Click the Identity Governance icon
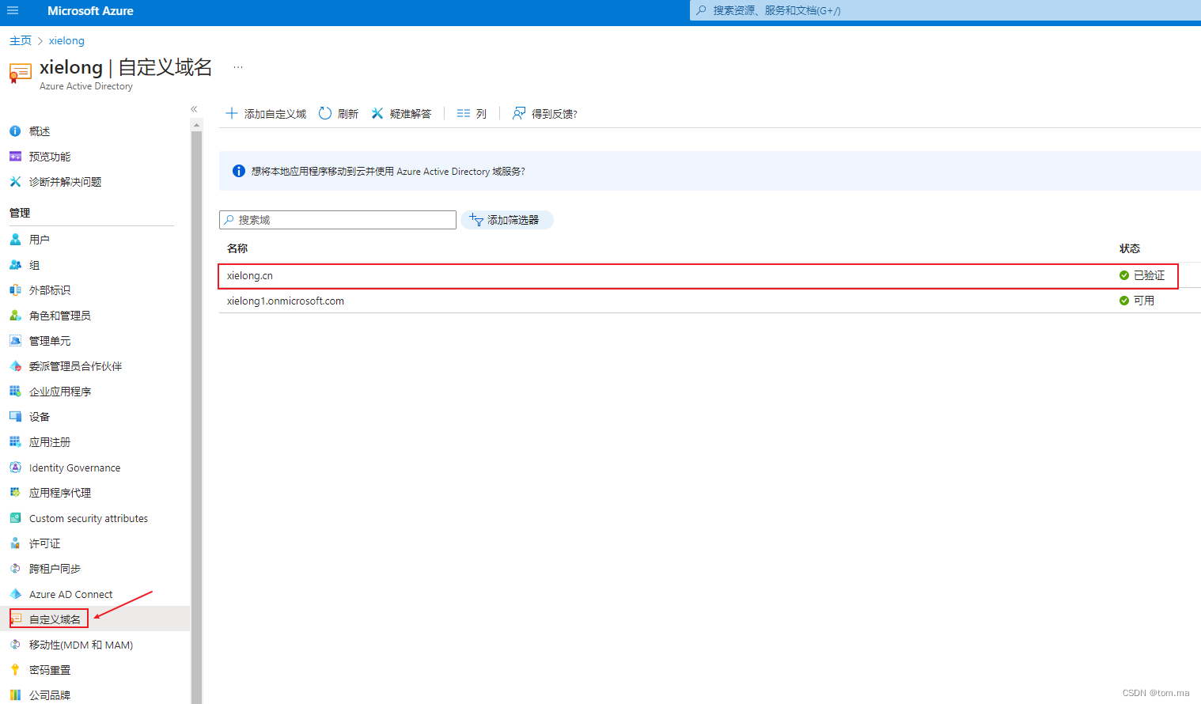Image resolution: width=1201 pixels, height=704 pixels. (x=15, y=467)
